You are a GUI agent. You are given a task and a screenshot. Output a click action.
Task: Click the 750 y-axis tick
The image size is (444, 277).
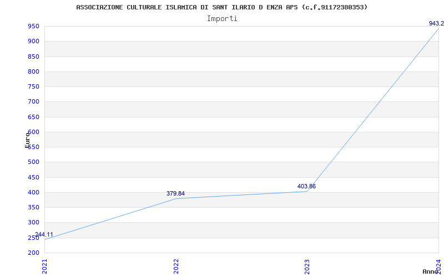(x=33, y=87)
